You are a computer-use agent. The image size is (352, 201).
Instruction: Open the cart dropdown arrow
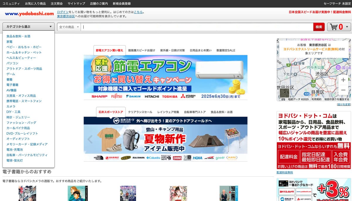tap(347, 27)
